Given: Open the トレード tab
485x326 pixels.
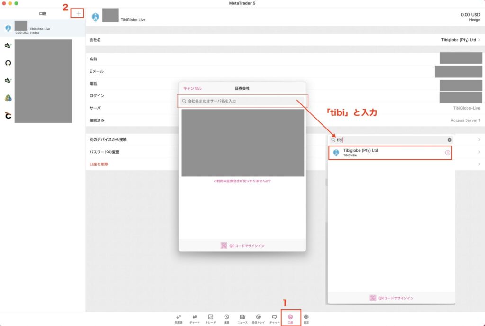Looking at the screenshot, I should tap(211, 319).
